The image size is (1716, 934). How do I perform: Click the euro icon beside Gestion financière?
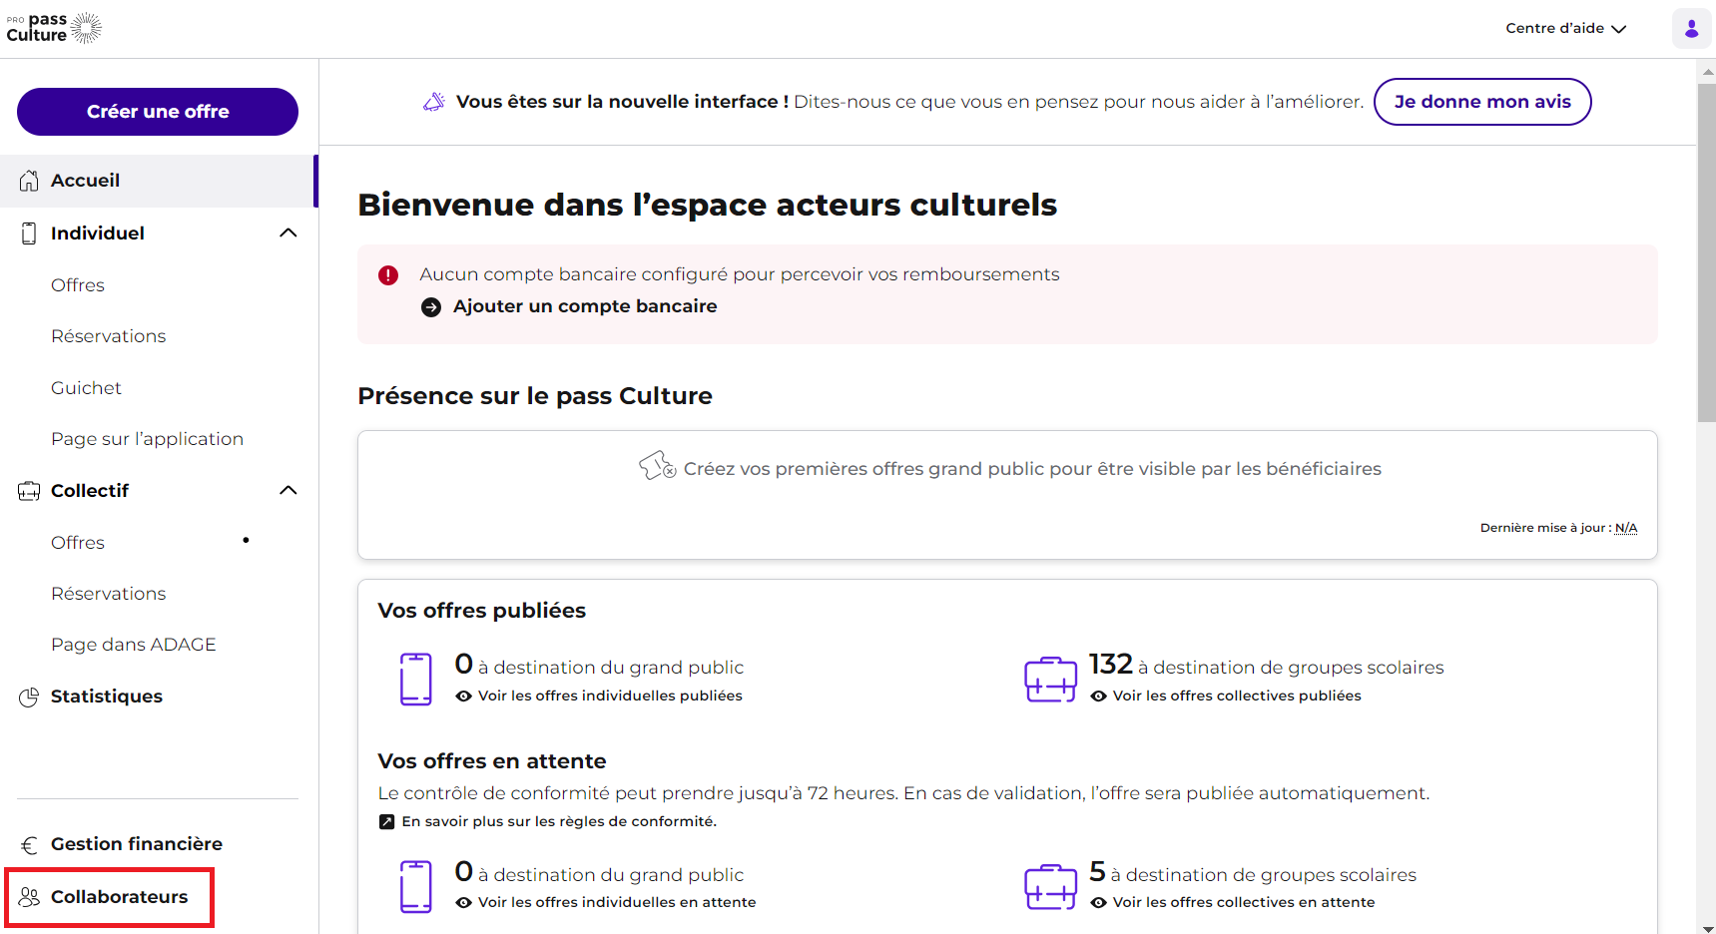[29, 844]
